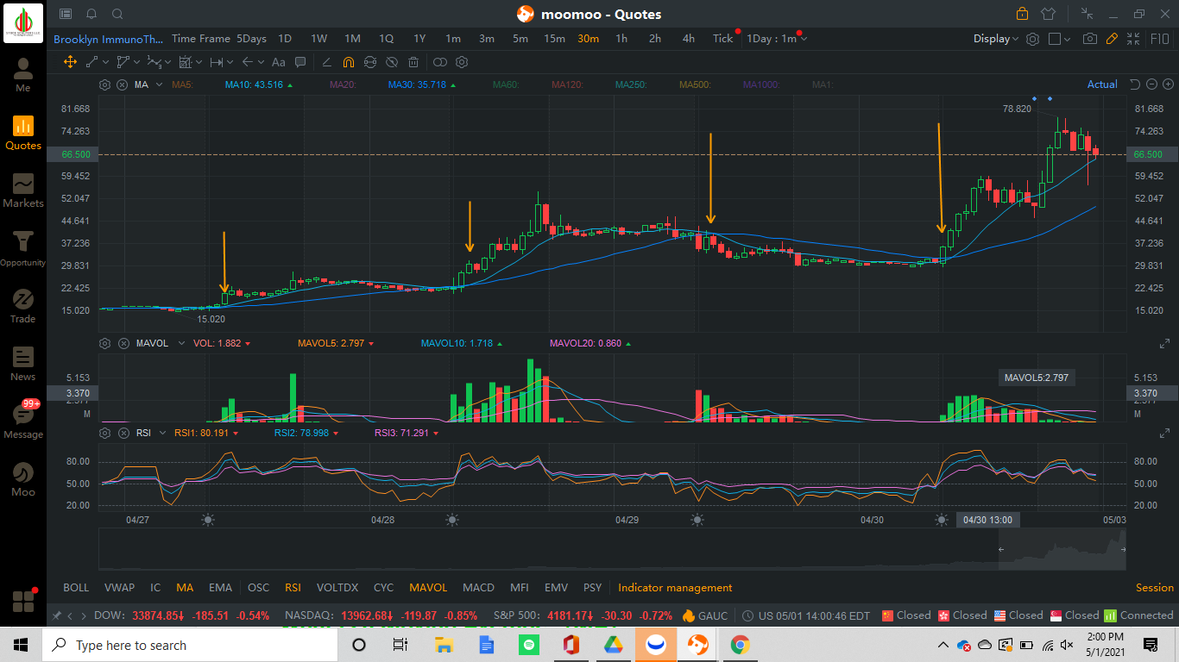Image resolution: width=1179 pixels, height=662 pixels.
Task: Open the News section in sidebar
Action: coord(23,364)
